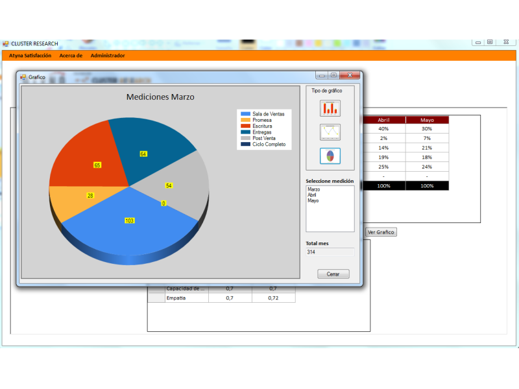Click the Sala de Ventas legend swatch
519x389 pixels.
tap(245, 114)
